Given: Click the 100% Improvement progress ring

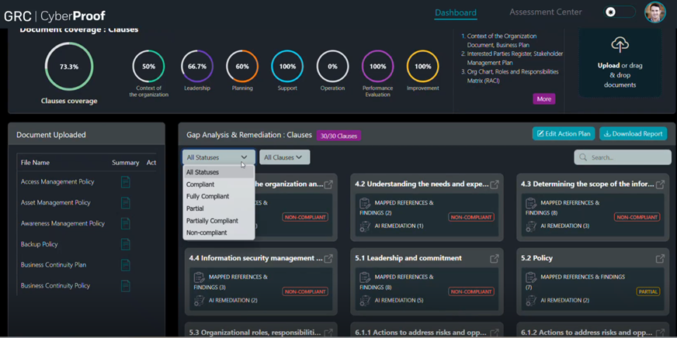Looking at the screenshot, I should (x=422, y=67).
